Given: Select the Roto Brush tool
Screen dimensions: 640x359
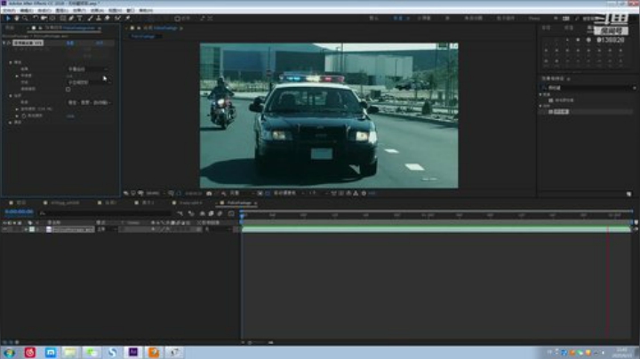Looking at the screenshot, I should point(117,19).
